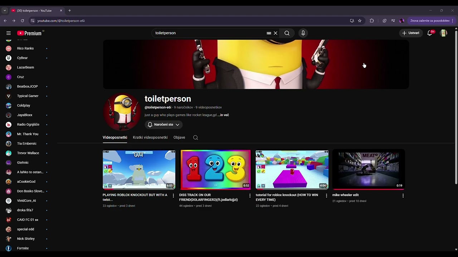Play tutorial for roblox knockout thumbnail
Viewport: 458px width, 257px height.
point(292,170)
